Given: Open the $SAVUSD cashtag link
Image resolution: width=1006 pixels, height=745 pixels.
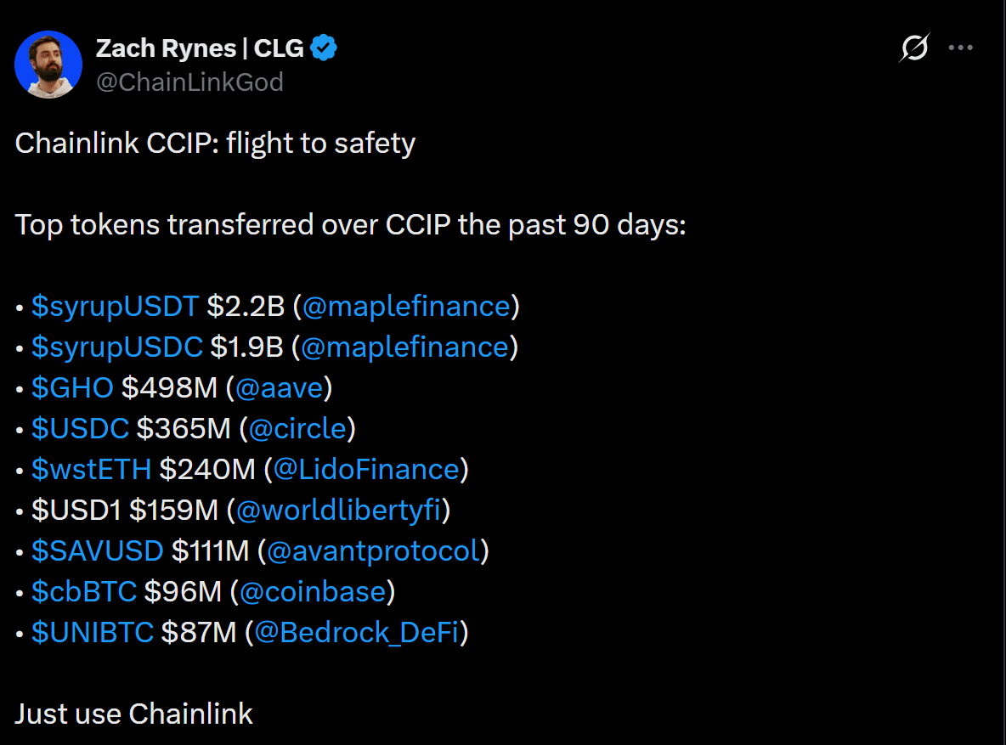Looking at the screenshot, I should pos(97,550).
